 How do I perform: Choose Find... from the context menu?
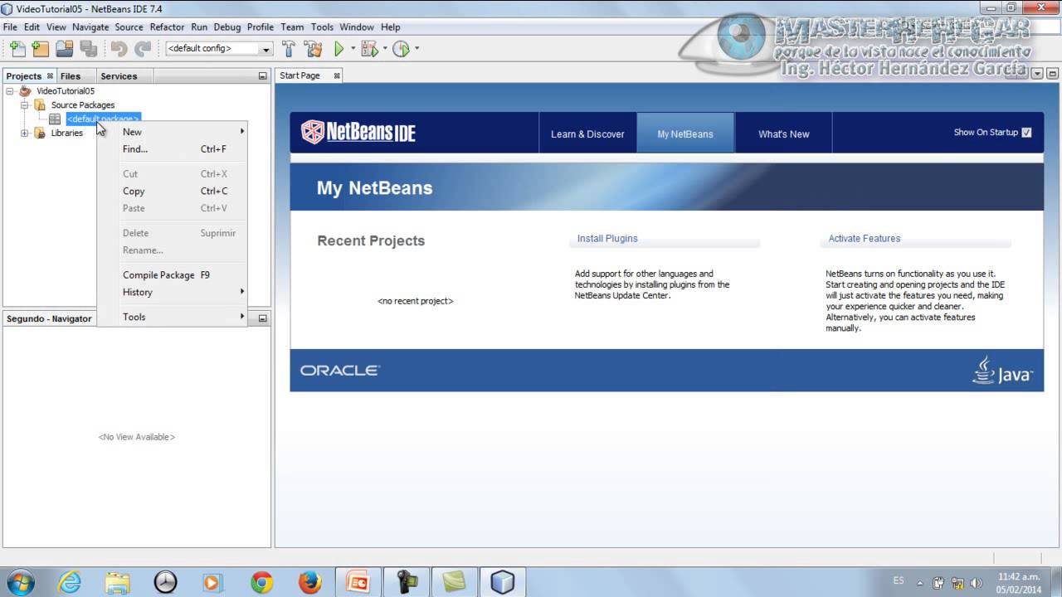(x=173, y=149)
